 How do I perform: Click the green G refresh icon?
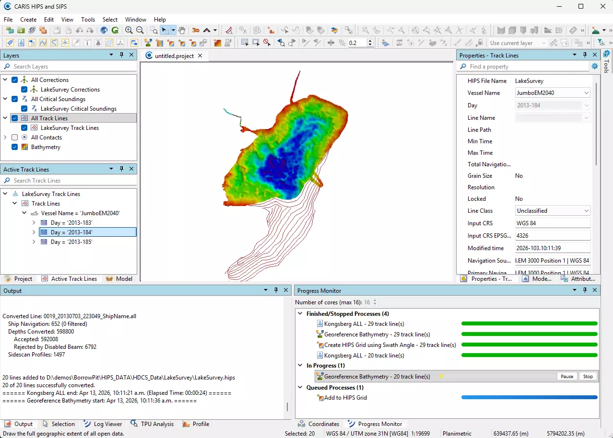(x=115, y=30)
